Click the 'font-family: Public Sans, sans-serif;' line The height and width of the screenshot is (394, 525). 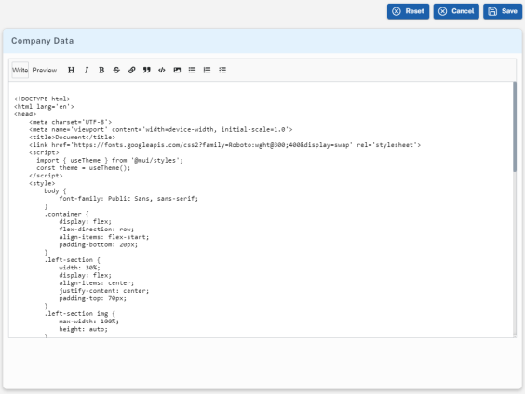click(x=128, y=199)
